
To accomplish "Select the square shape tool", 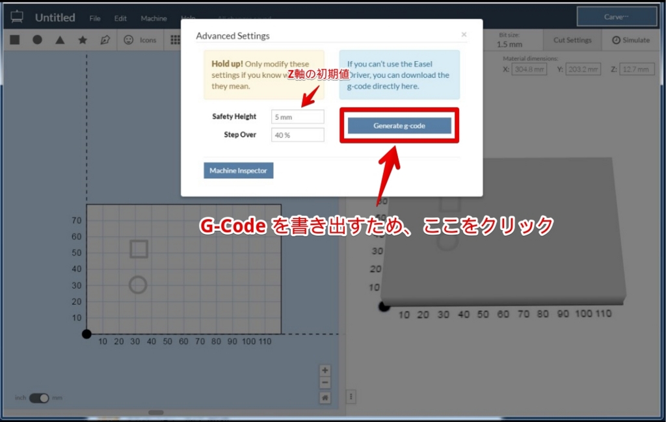I will point(15,40).
